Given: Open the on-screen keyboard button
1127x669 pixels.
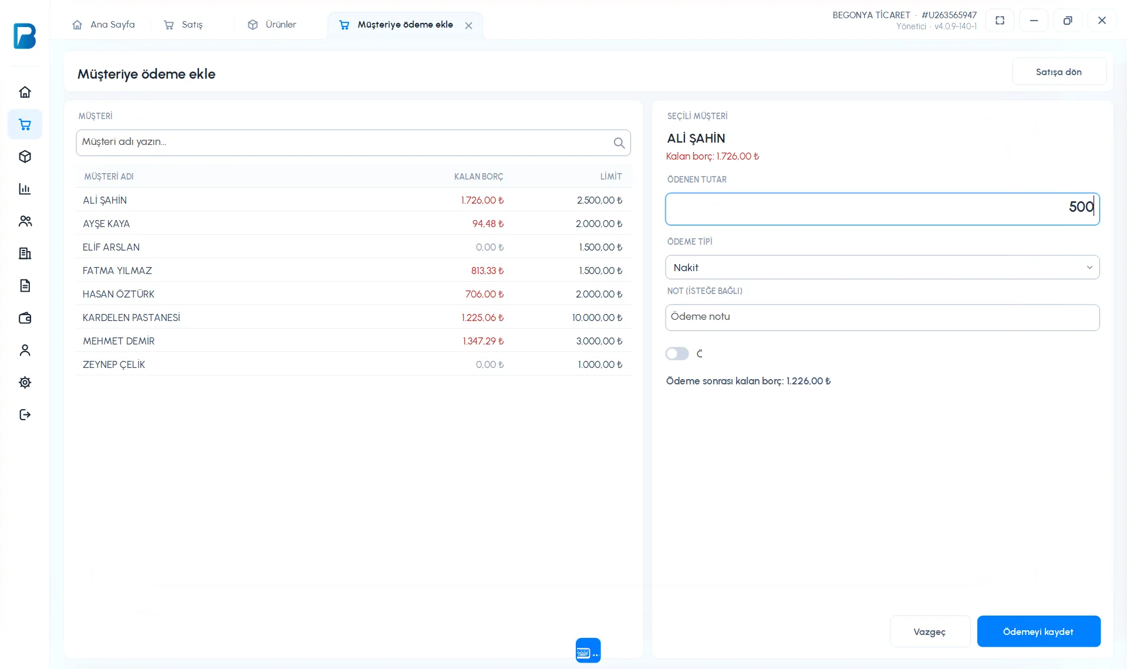Looking at the screenshot, I should pyautogui.click(x=588, y=650).
